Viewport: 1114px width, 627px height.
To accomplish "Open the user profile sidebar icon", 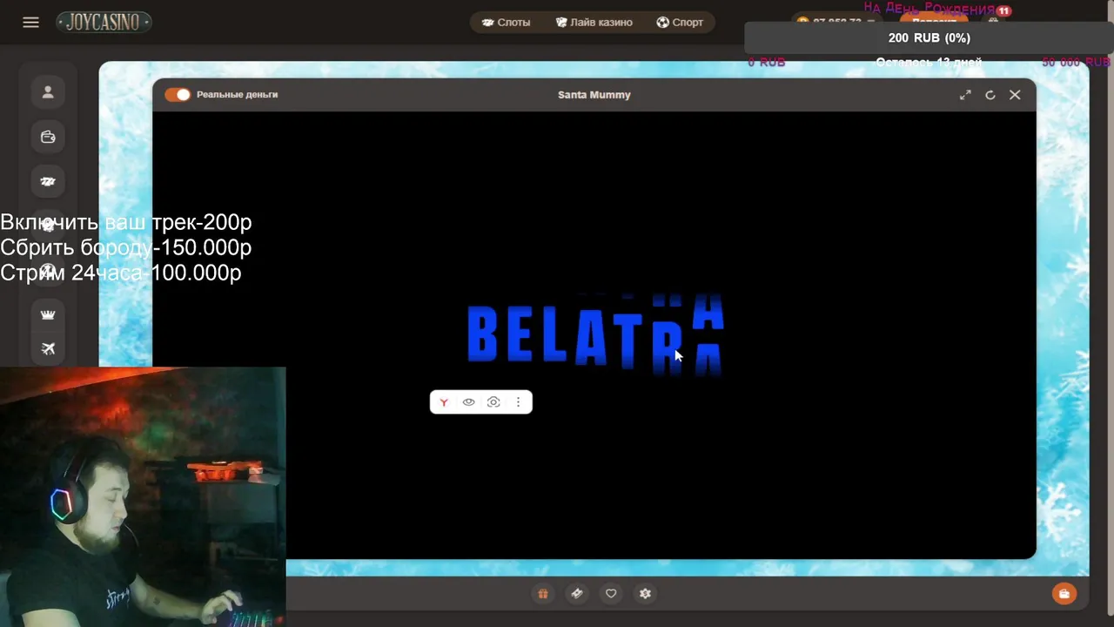I will (48, 91).
